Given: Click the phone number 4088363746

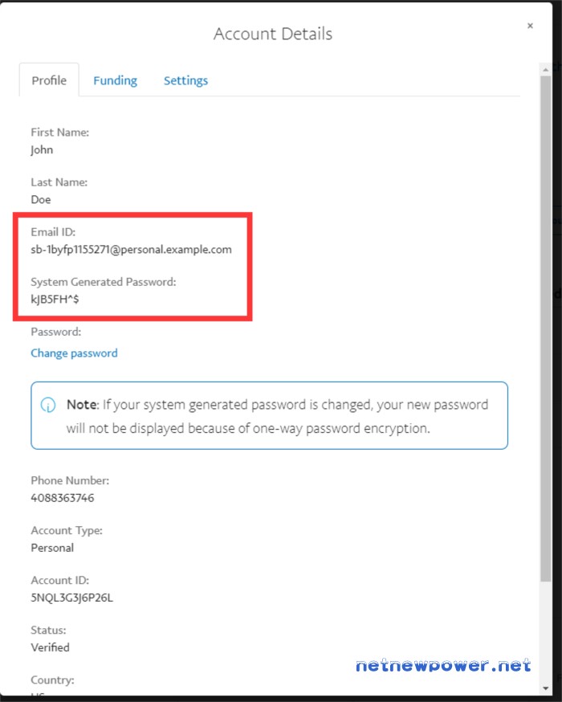Looking at the screenshot, I should [x=62, y=498].
